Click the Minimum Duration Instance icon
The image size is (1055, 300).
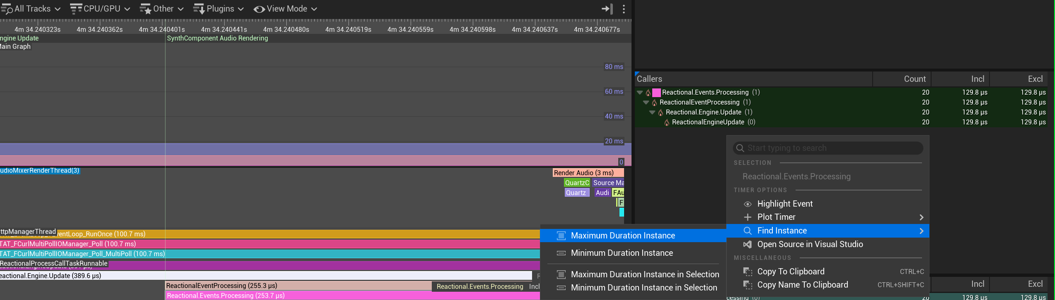(x=561, y=253)
